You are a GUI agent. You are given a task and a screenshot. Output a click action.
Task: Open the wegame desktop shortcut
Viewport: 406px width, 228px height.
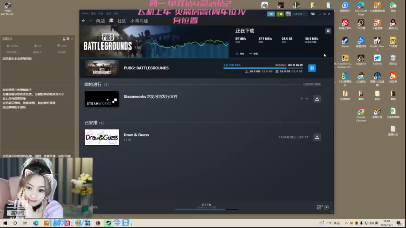[x=361, y=60]
